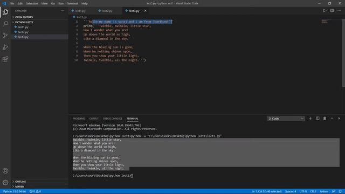Open the Extensions view
345x194 pixels.
coord(5,59)
